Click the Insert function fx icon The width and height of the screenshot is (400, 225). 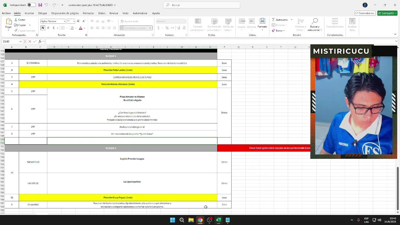(40, 41)
